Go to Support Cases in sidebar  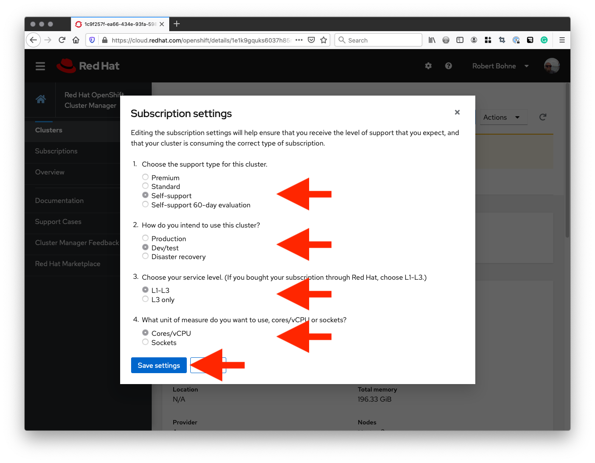point(58,222)
